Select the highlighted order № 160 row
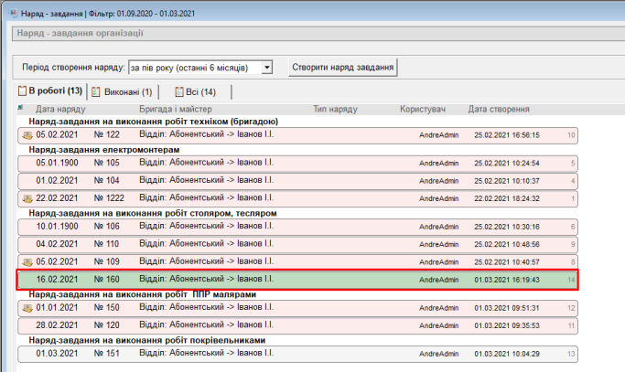625x372 pixels. click(297, 279)
